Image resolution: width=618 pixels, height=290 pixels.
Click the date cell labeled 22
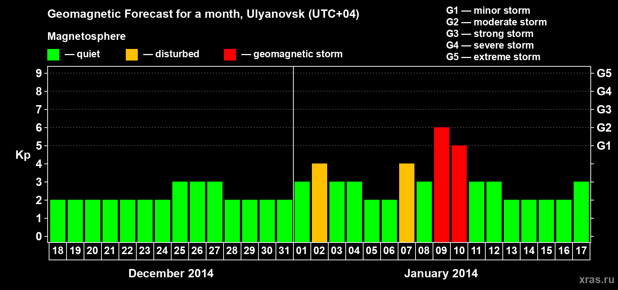127,251
